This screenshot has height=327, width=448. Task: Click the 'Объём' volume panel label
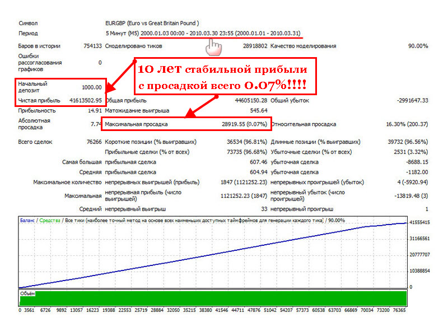(x=29, y=292)
